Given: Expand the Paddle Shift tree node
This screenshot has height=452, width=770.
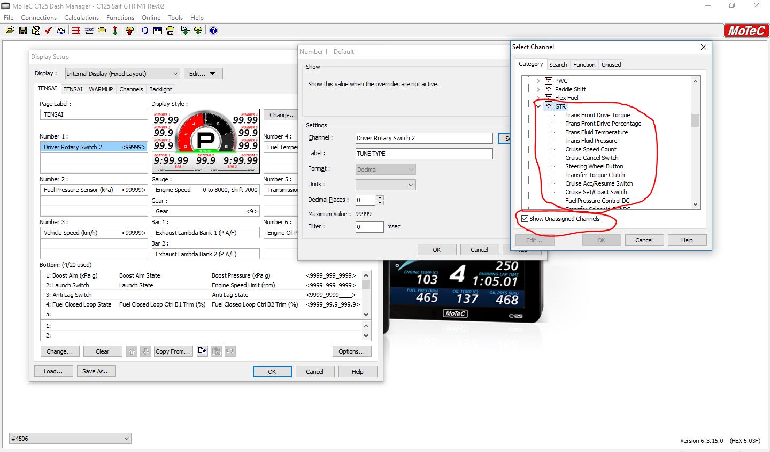Looking at the screenshot, I should (x=538, y=89).
